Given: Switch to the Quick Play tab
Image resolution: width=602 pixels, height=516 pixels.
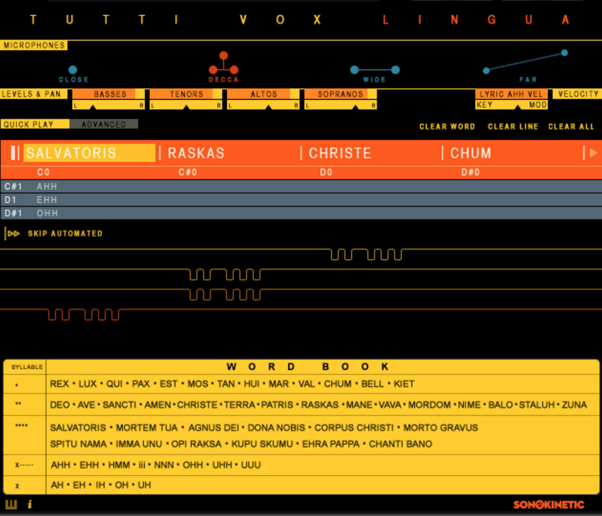Looking at the screenshot, I should 35,124.
